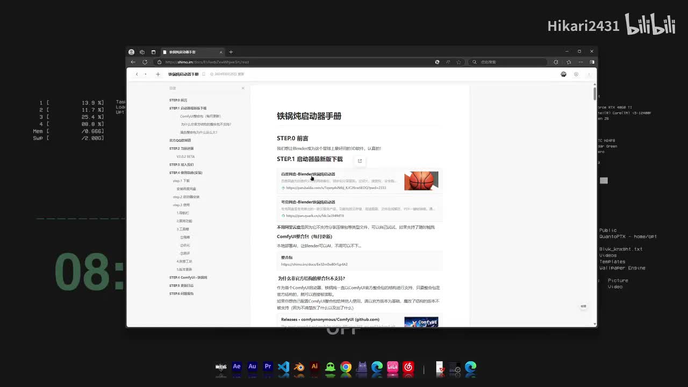Open the white document icon with red mark in dock
Screen dimensions: 688x387
(440, 367)
